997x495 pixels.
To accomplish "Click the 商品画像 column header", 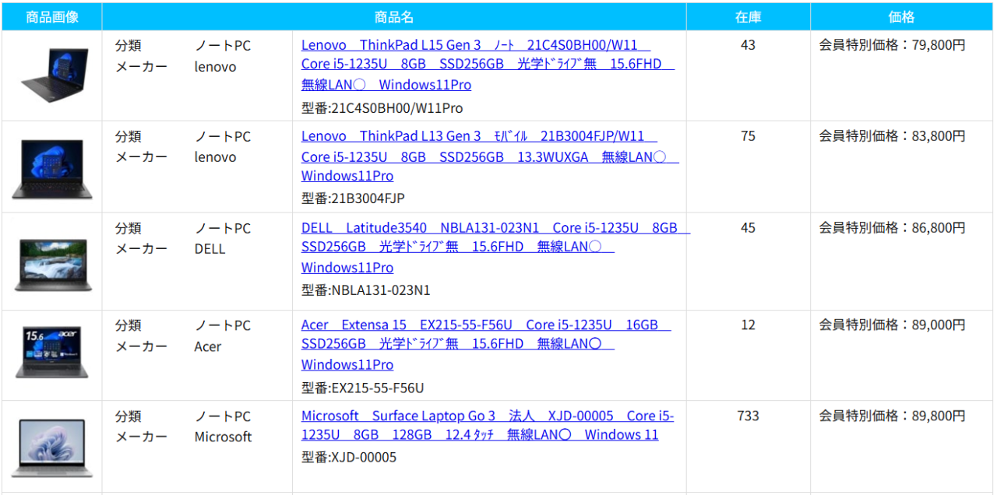I will (x=51, y=16).
